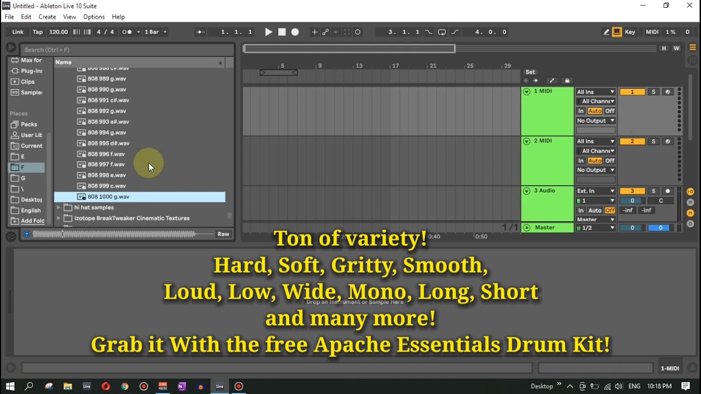Open the 1 Bar quantization dropdown
701x394 pixels.
[x=156, y=32]
